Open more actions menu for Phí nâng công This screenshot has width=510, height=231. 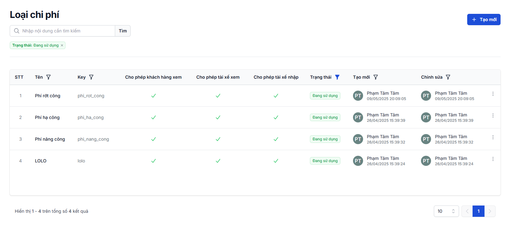pyautogui.click(x=493, y=137)
